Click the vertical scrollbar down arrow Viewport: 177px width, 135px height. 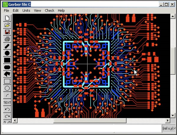point(173,116)
